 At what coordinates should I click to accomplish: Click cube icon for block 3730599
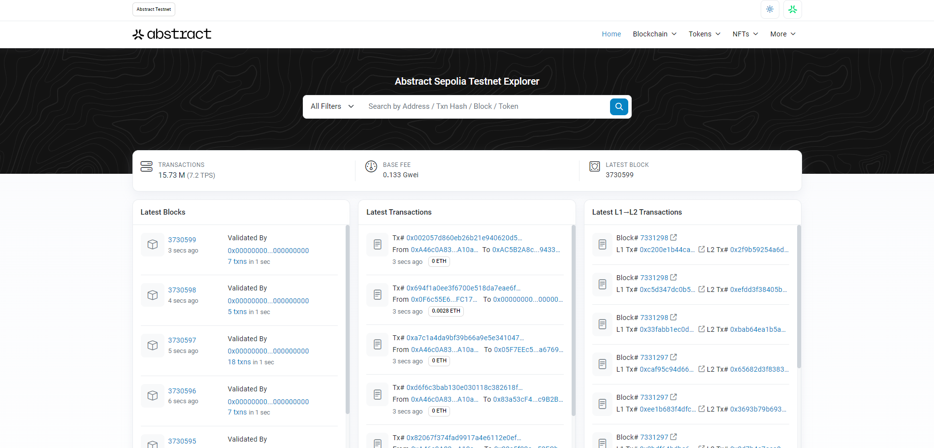[153, 245]
